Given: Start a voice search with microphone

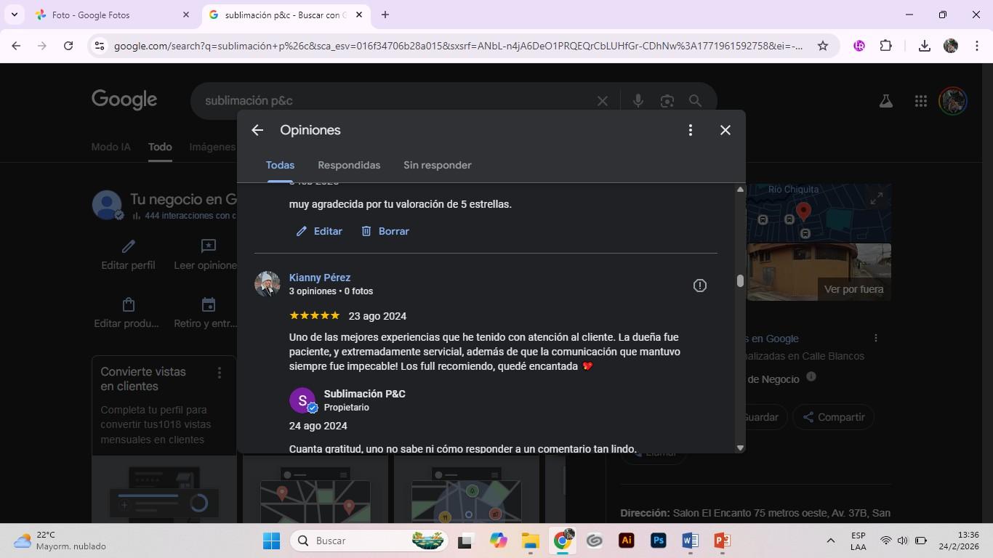Looking at the screenshot, I should tap(638, 101).
